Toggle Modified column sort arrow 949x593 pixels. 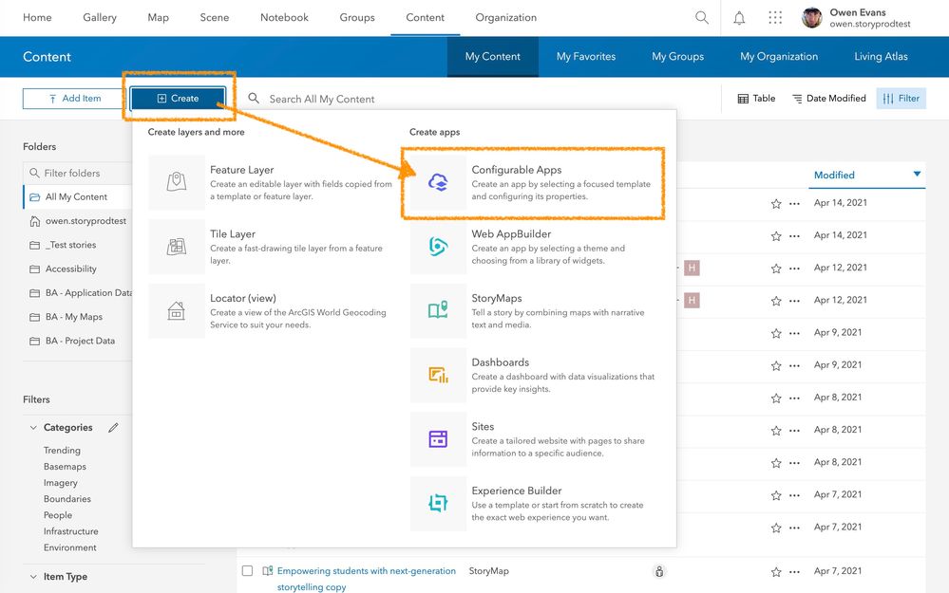pyautogui.click(x=917, y=174)
